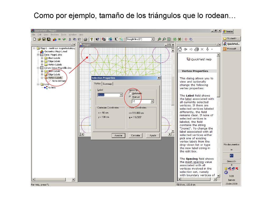Click the Solve problem equals-sign icon
This screenshot has width=270, height=202.
point(59,39)
